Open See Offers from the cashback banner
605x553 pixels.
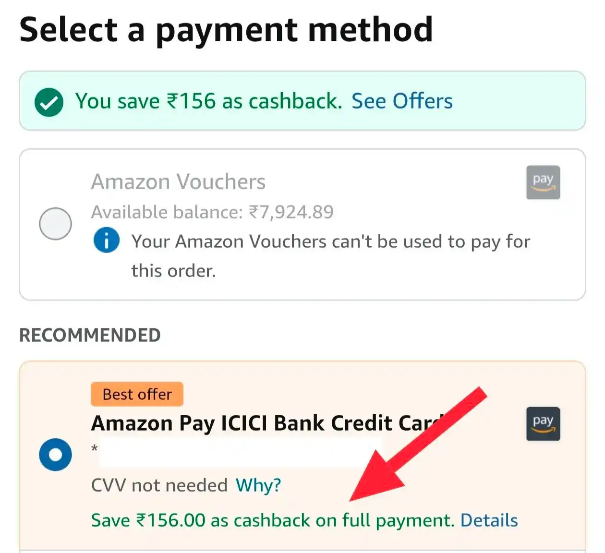pos(402,101)
